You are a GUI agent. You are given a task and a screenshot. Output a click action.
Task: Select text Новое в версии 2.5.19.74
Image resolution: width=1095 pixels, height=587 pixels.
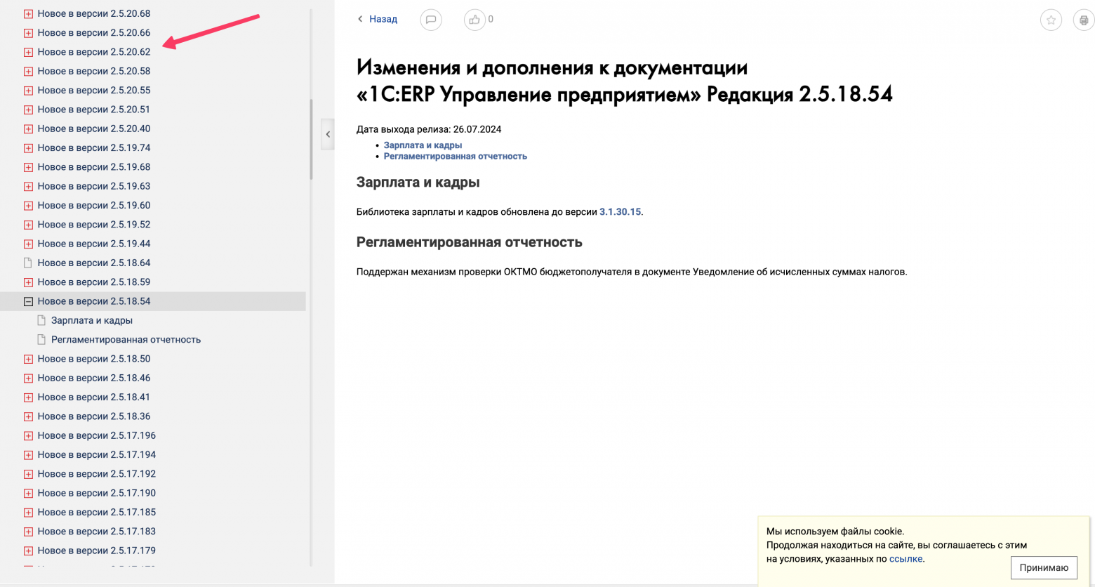coord(94,147)
